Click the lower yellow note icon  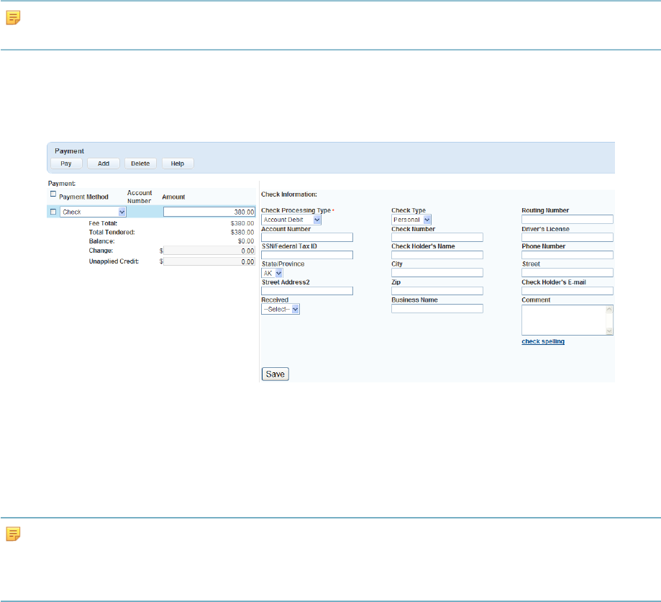pos(13,534)
